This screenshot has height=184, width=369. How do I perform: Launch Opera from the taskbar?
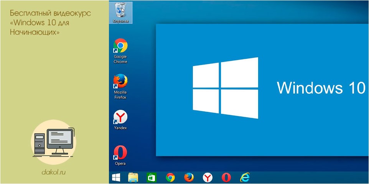click(226, 178)
